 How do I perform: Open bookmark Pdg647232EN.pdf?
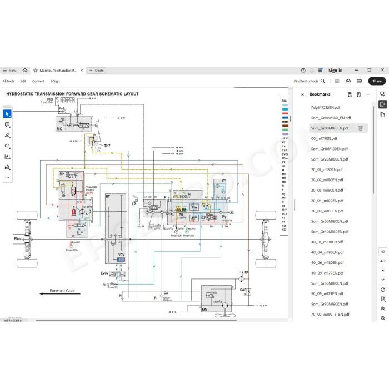click(x=325, y=107)
